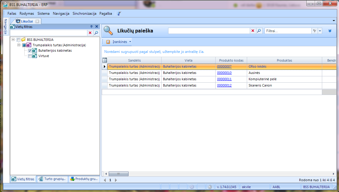Screen dimensions: 339x192
Task: Check the Virtuvė checkbox
Action: pyautogui.click(x=30, y=56)
